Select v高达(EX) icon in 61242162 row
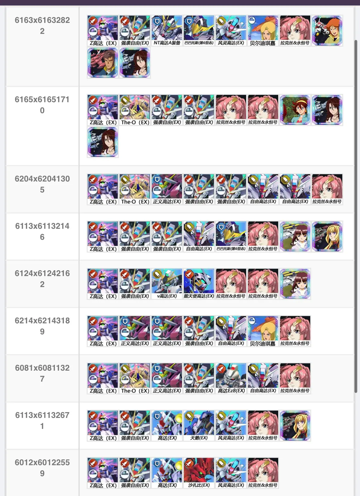The width and height of the screenshot is (360, 496). (167, 284)
